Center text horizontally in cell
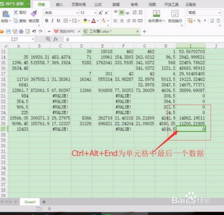The height and width of the screenshot is (215, 224). [122, 21]
